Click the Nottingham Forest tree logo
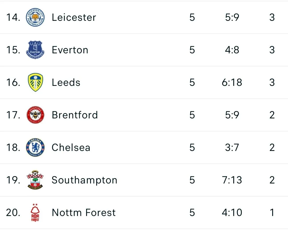Screen dimensions: 288x232 [35, 213]
